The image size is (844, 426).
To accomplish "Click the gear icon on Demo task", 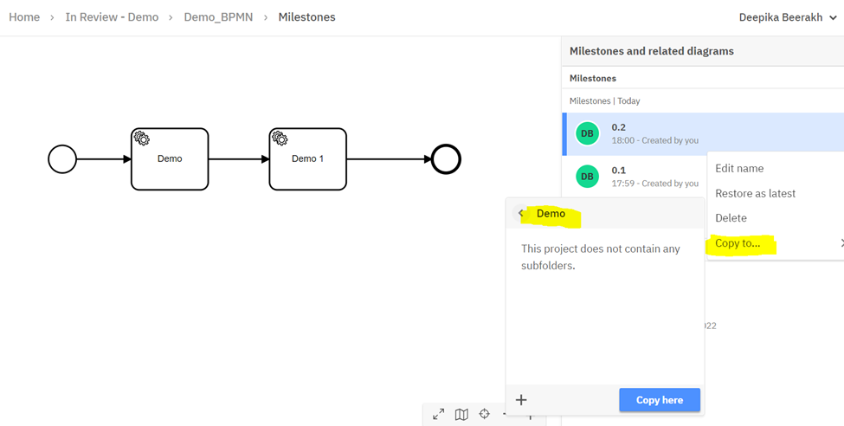I will click(142, 139).
